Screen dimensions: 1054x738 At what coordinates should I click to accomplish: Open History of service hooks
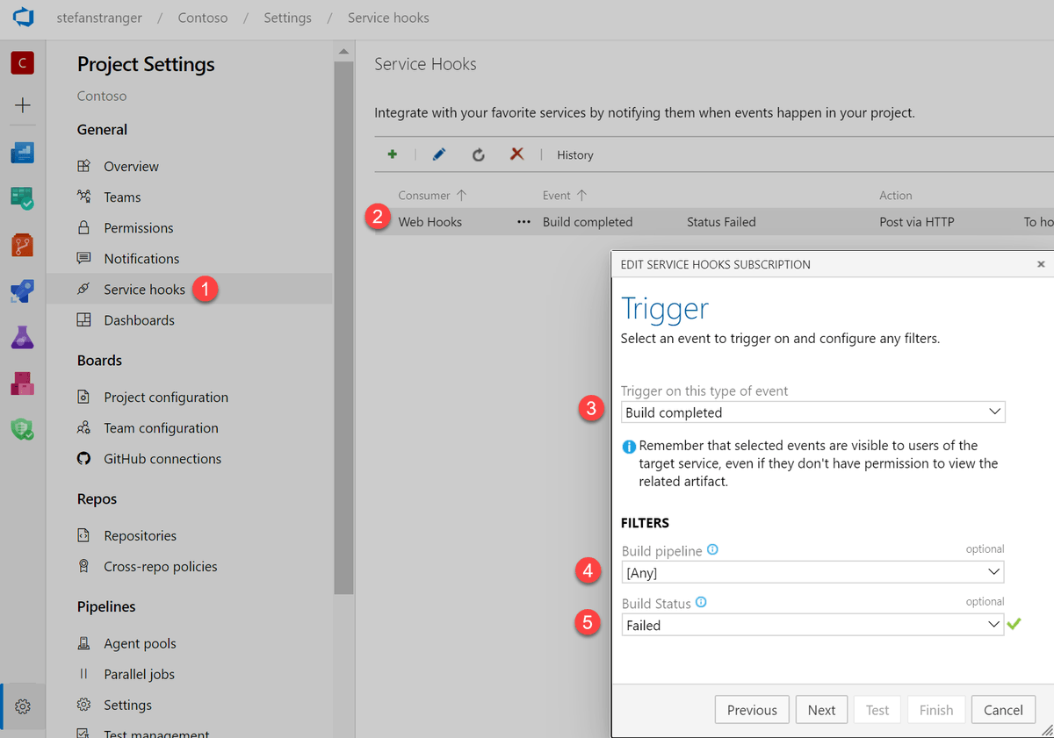575,155
